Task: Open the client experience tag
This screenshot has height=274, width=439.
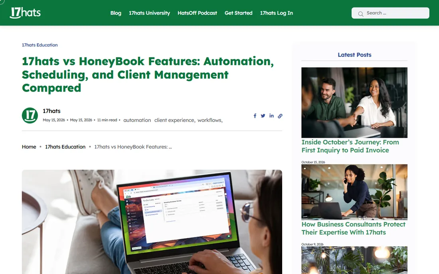Action: point(175,120)
